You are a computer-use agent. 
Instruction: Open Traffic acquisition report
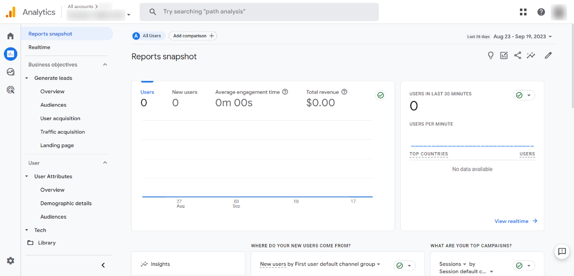[62, 132]
